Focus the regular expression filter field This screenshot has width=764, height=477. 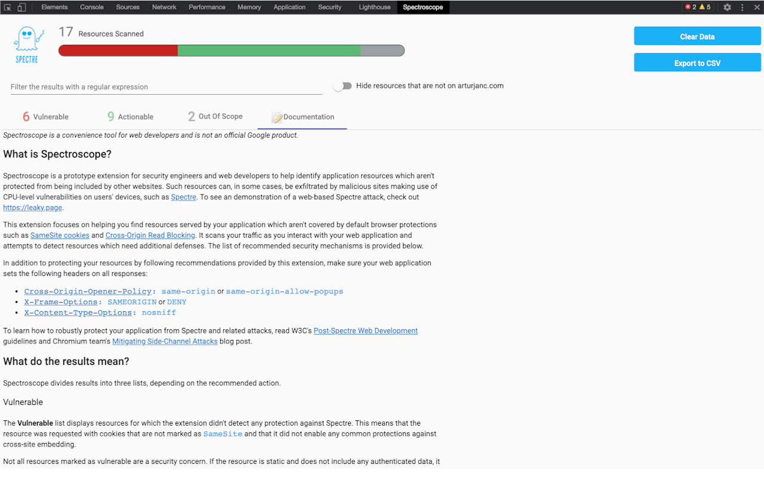click(167, 87)
